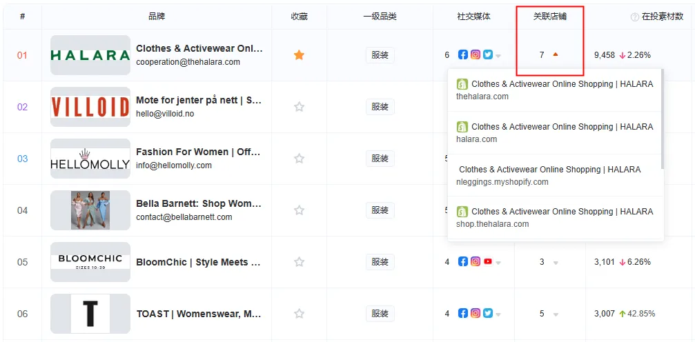Click the HALARA logo thumbnail
Screen dimensions: 695x342
pos(90,55)
